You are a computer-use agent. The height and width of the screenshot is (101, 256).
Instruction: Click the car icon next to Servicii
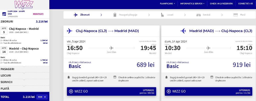(x=198, y=15)
